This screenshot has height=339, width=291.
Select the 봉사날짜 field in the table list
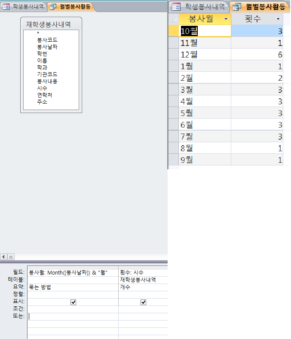pos(47,47)
